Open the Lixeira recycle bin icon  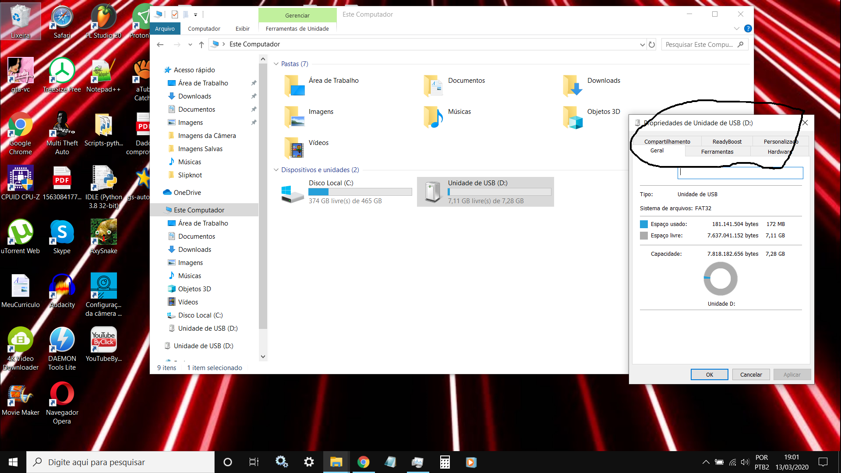click(21, 21)
